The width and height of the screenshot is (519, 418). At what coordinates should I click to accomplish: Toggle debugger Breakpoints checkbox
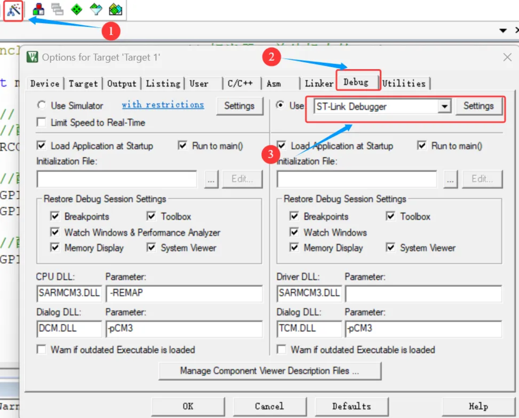(x=294, y=216)
